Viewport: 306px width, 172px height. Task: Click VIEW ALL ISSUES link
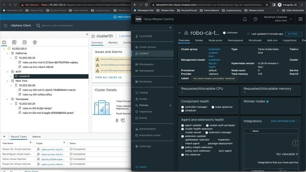click(x=109, y=77)
